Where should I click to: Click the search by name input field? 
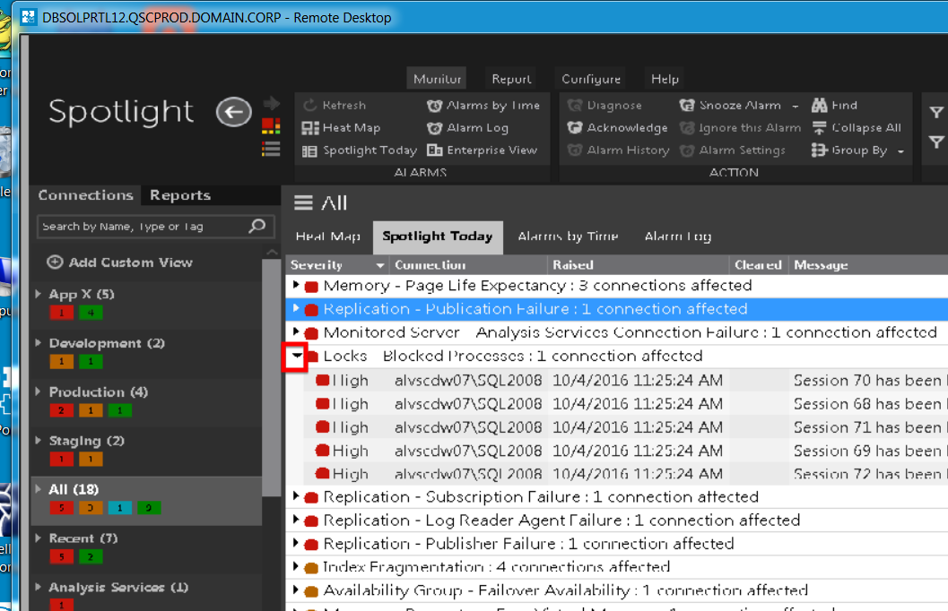pos(156,227)
